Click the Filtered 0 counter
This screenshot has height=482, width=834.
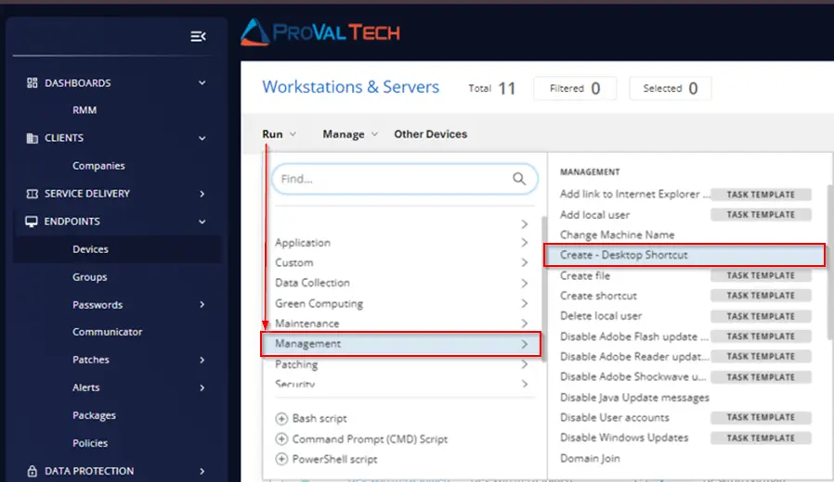575,88
